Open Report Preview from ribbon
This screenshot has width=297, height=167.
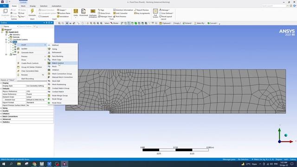point(141,10)
